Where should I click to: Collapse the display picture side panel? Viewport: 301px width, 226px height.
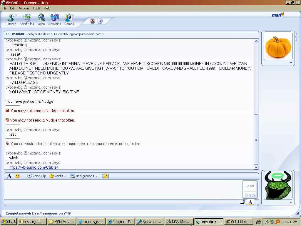tap(296, 36)
